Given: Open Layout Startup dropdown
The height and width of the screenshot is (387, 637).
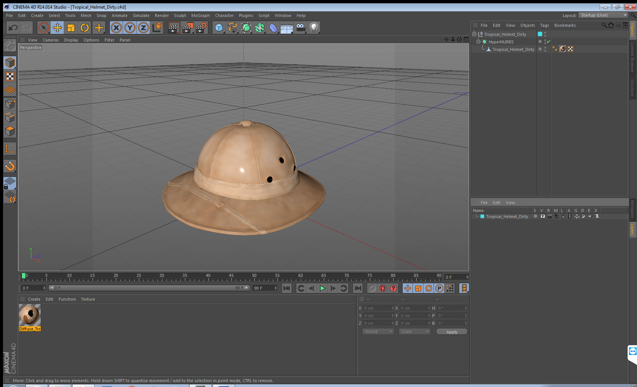Looking at the screenshot, I should [x=603, y=15].
